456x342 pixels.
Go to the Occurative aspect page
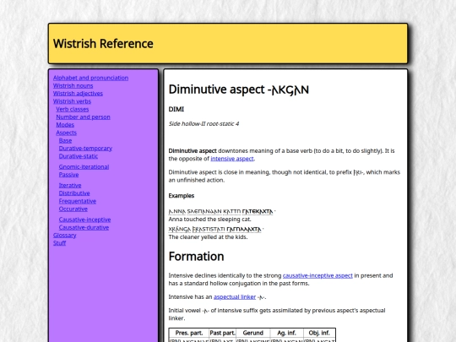(x=73, y=209)
